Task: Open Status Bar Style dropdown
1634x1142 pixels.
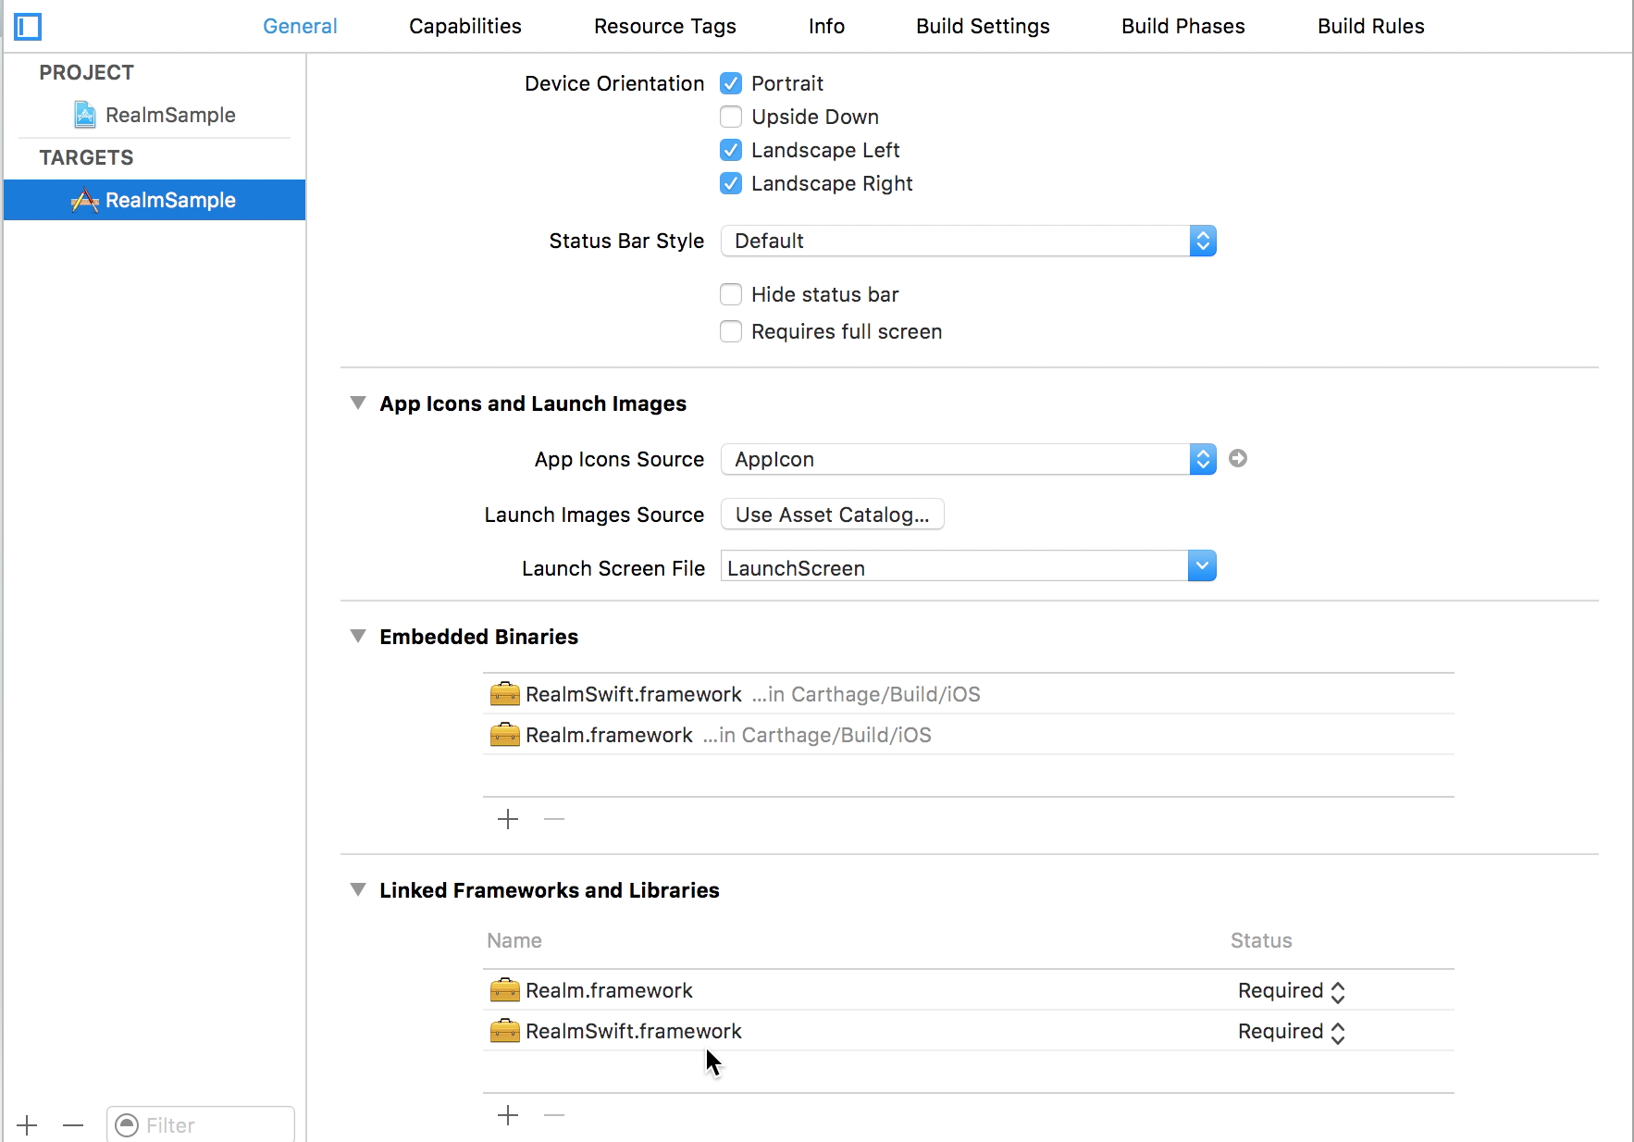Action: coord(969,241)
